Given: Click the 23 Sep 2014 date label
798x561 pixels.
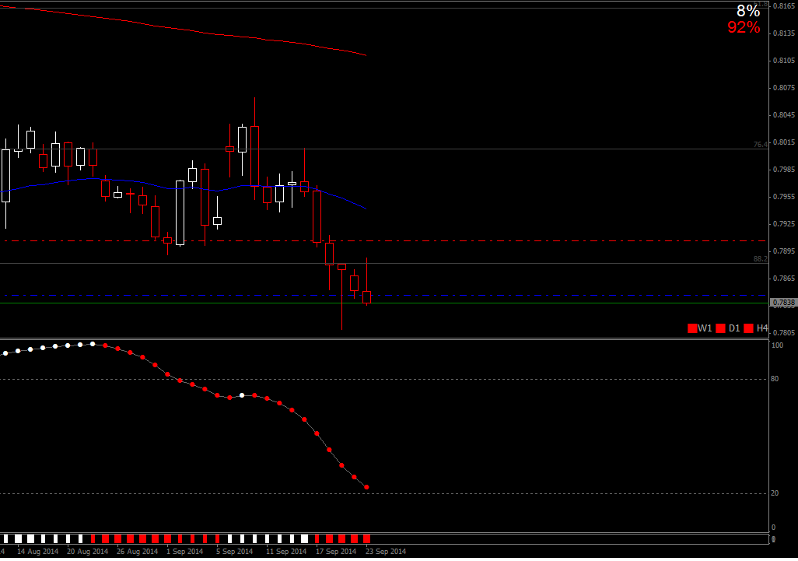Looking at the screenshot, I should coord(386,552).
